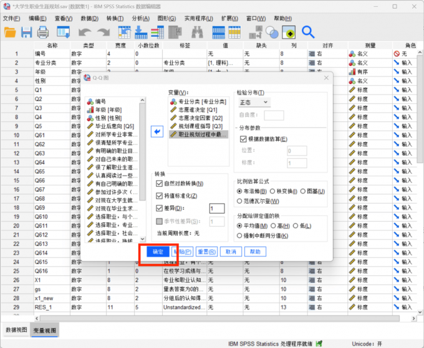Click the 重置 button in dialog
Image resolution: width=424 pixels, height=348 pixels.
click(206, 252)
